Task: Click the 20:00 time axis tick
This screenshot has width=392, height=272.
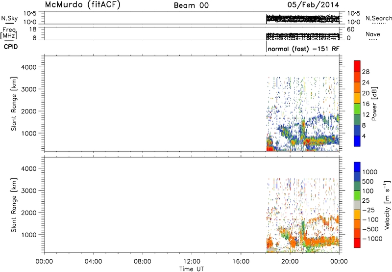Action: (290, 262)
